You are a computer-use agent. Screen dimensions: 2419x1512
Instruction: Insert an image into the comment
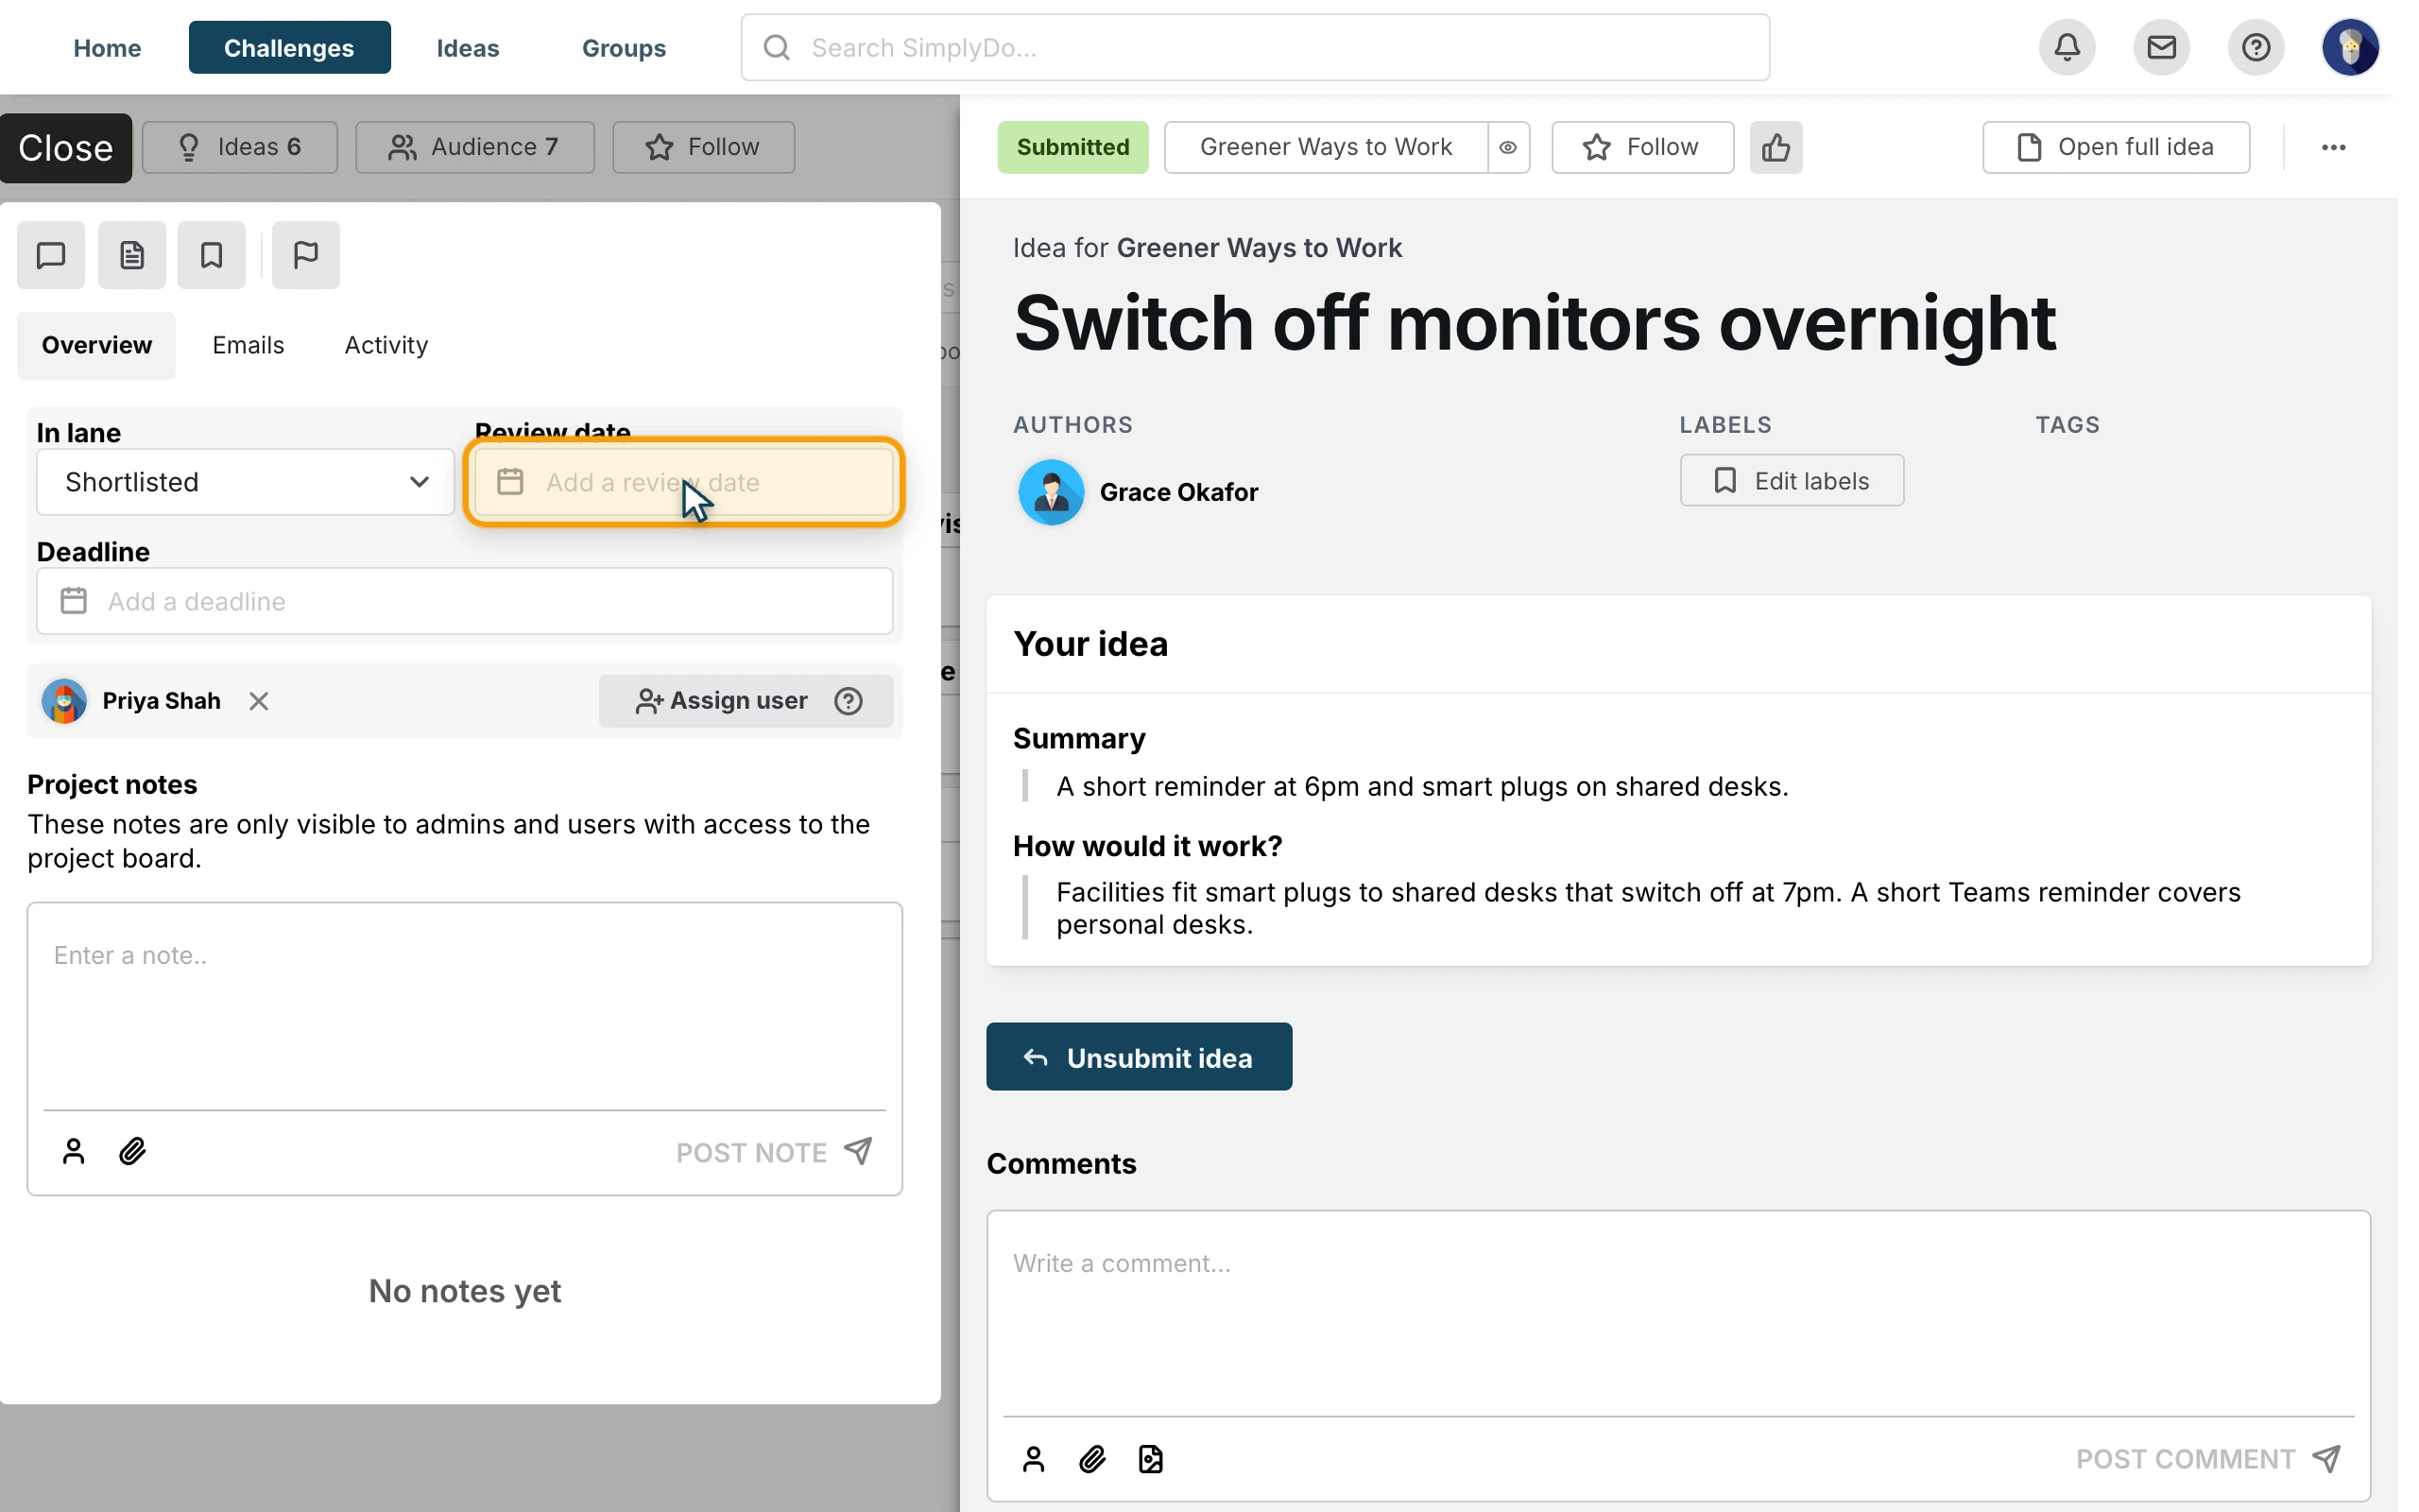[x=1151, y=1459]
